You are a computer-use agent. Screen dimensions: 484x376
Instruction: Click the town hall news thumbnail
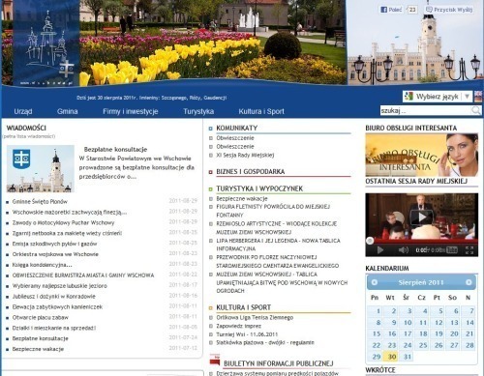[x=41, y=168]
